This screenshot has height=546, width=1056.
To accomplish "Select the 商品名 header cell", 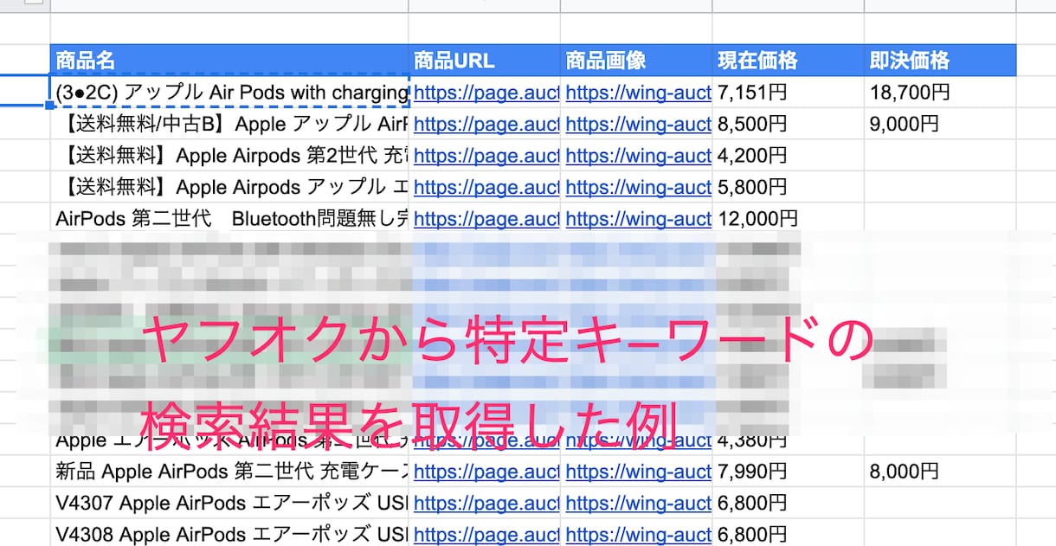I will (229, 61).
